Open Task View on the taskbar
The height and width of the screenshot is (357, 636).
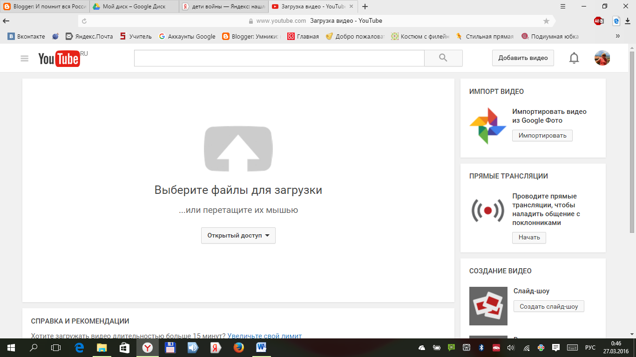(56, 348)
